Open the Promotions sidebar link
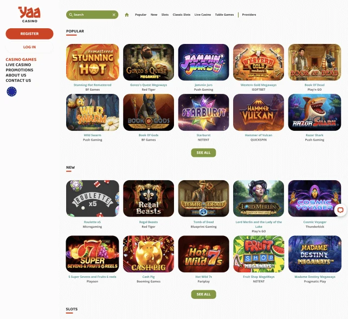348x319 pixels. [x=20, y=70]
